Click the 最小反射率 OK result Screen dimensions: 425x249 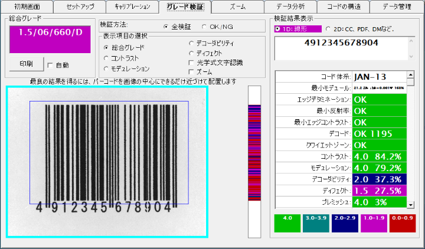(380, 111)
